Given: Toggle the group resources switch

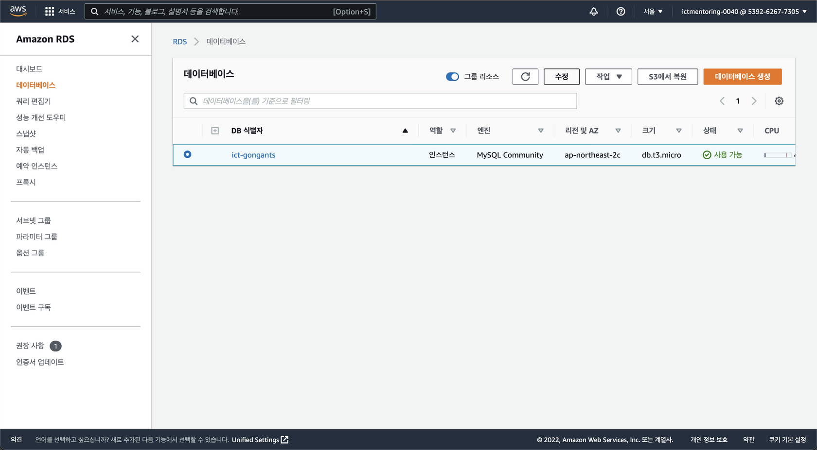Looking at the screenshot, I should point(452,77).
